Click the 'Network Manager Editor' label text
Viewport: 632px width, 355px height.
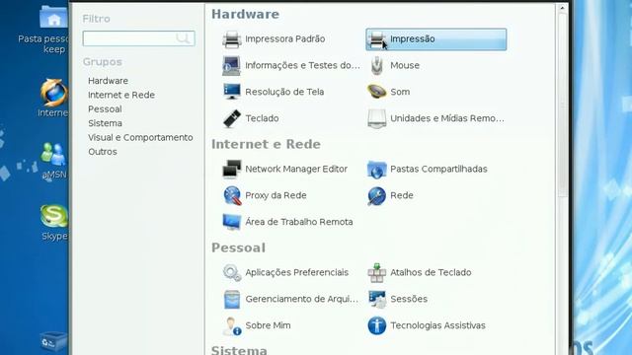(x=296, y=169)
